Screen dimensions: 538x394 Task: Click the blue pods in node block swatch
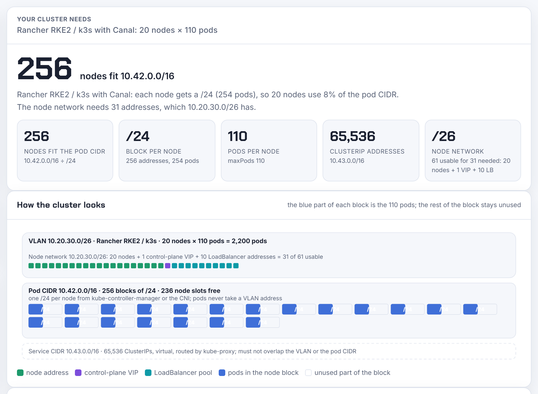(x=222, y=373)
